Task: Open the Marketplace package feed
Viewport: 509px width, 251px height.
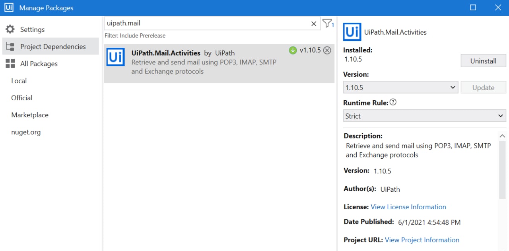Action: pos(30,115)
